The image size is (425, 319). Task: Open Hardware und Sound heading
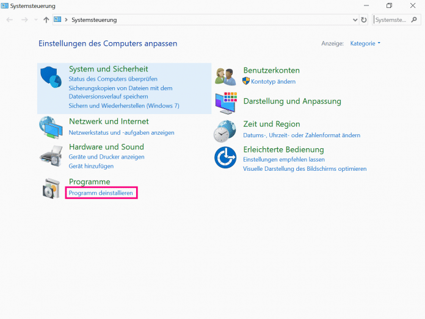point(106,147)
